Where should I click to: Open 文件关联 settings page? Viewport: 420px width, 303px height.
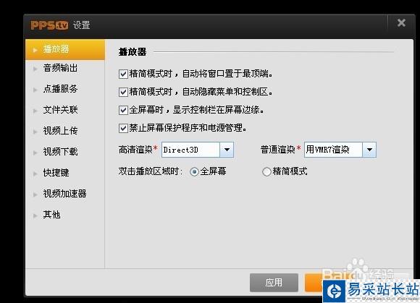(x=60, y=110)
